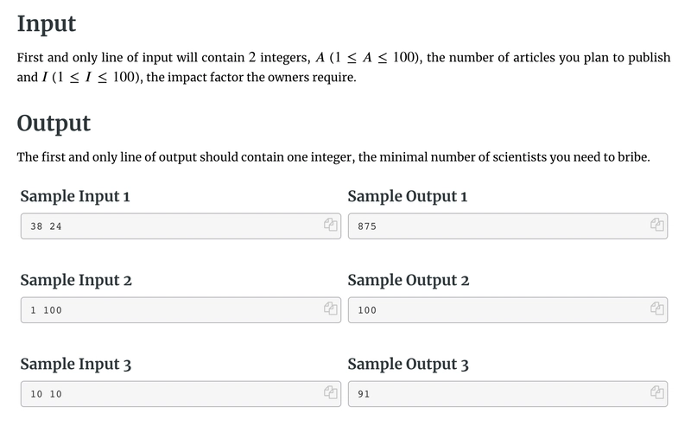Click the Sample Output 2 heading
The width and height of the screenshot is (691, 426).
[408, 280]
